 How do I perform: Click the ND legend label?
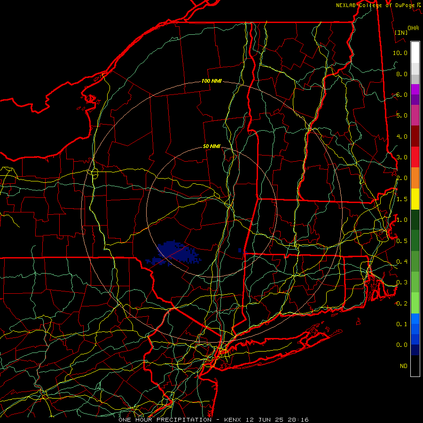404,366
